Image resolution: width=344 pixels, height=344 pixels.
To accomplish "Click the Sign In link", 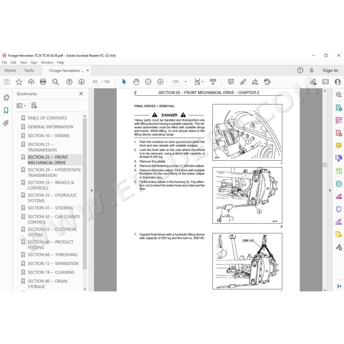I will [330, 70].
